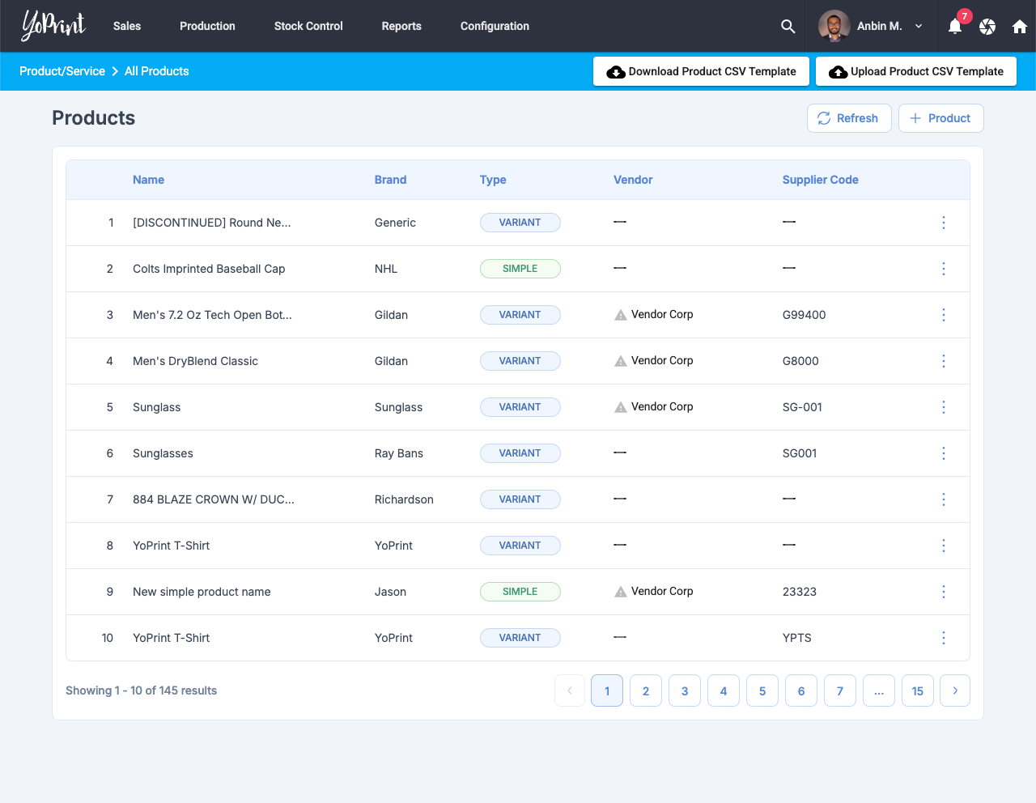Click the Product/Service breadcrumb link
Image resolution: width=1036 pixels, height=803 pixels.
tap(62, 71)
